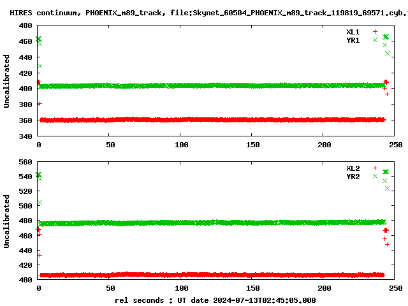Click the top plot Uncalibrated axis label
Viewport: 408px width, 306px height.
click(6, 81)
